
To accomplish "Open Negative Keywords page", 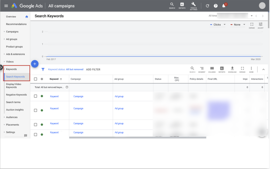I will [16, 95].
